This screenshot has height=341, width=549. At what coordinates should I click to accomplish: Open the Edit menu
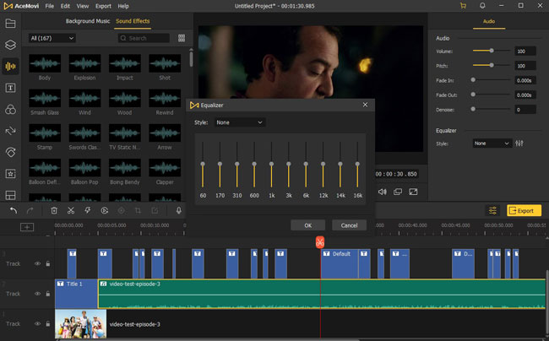click(x=65, y=6)
